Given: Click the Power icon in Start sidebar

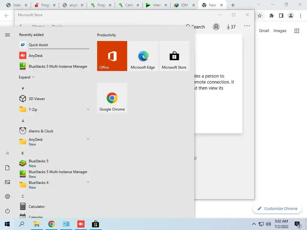Looking at the screenshot, I should point(7,211).
